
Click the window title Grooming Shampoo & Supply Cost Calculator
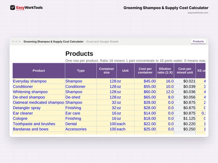tap(53, 42)
